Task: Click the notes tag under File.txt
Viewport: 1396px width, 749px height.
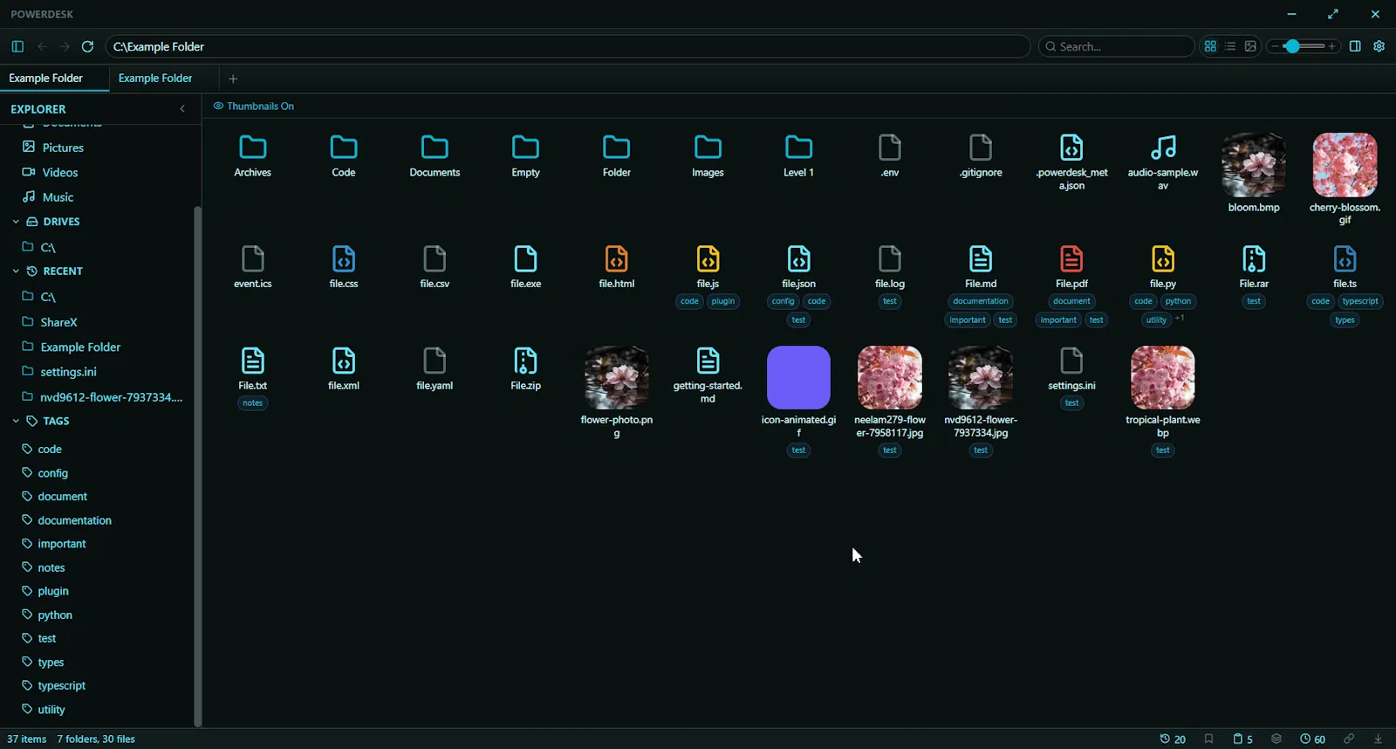Action: click(253, 403)
